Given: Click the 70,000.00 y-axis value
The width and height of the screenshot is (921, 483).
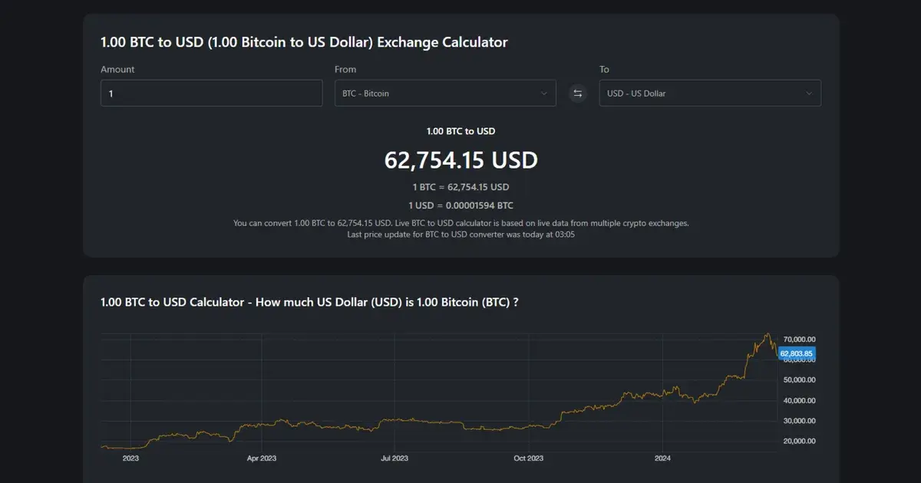Looking at the screenshot, I should (x=798, y=338).
